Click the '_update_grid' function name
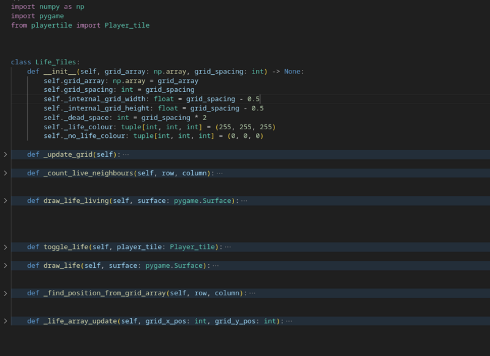Viewport: 490px width, 356px height. point(68,154)
